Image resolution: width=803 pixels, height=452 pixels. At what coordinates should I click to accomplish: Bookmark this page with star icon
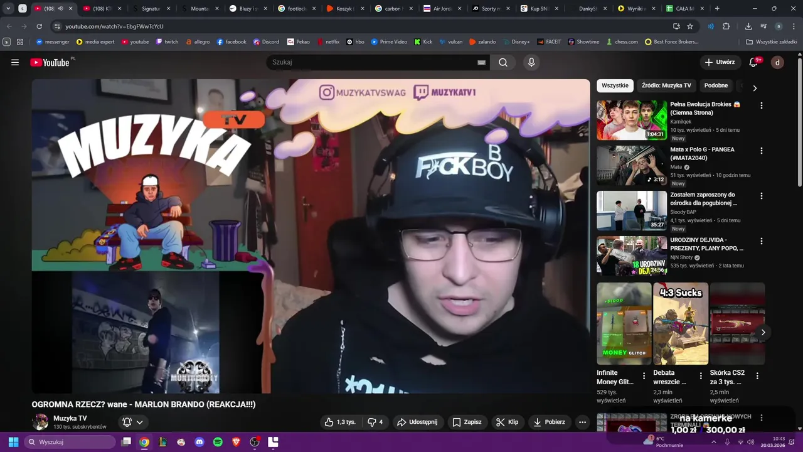click(x=690, y=26)
